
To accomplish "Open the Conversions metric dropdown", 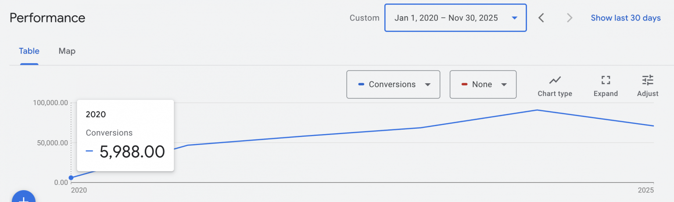I will coord(393,85).
